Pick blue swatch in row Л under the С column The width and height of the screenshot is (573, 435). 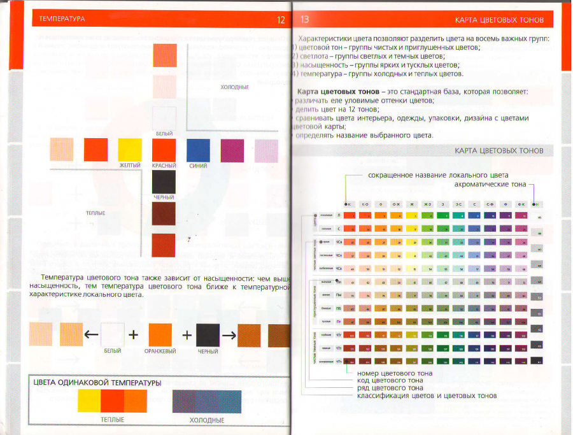click(474, 215)
